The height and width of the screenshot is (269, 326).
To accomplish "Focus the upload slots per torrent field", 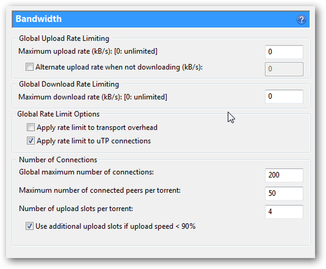I will [284, 212].
